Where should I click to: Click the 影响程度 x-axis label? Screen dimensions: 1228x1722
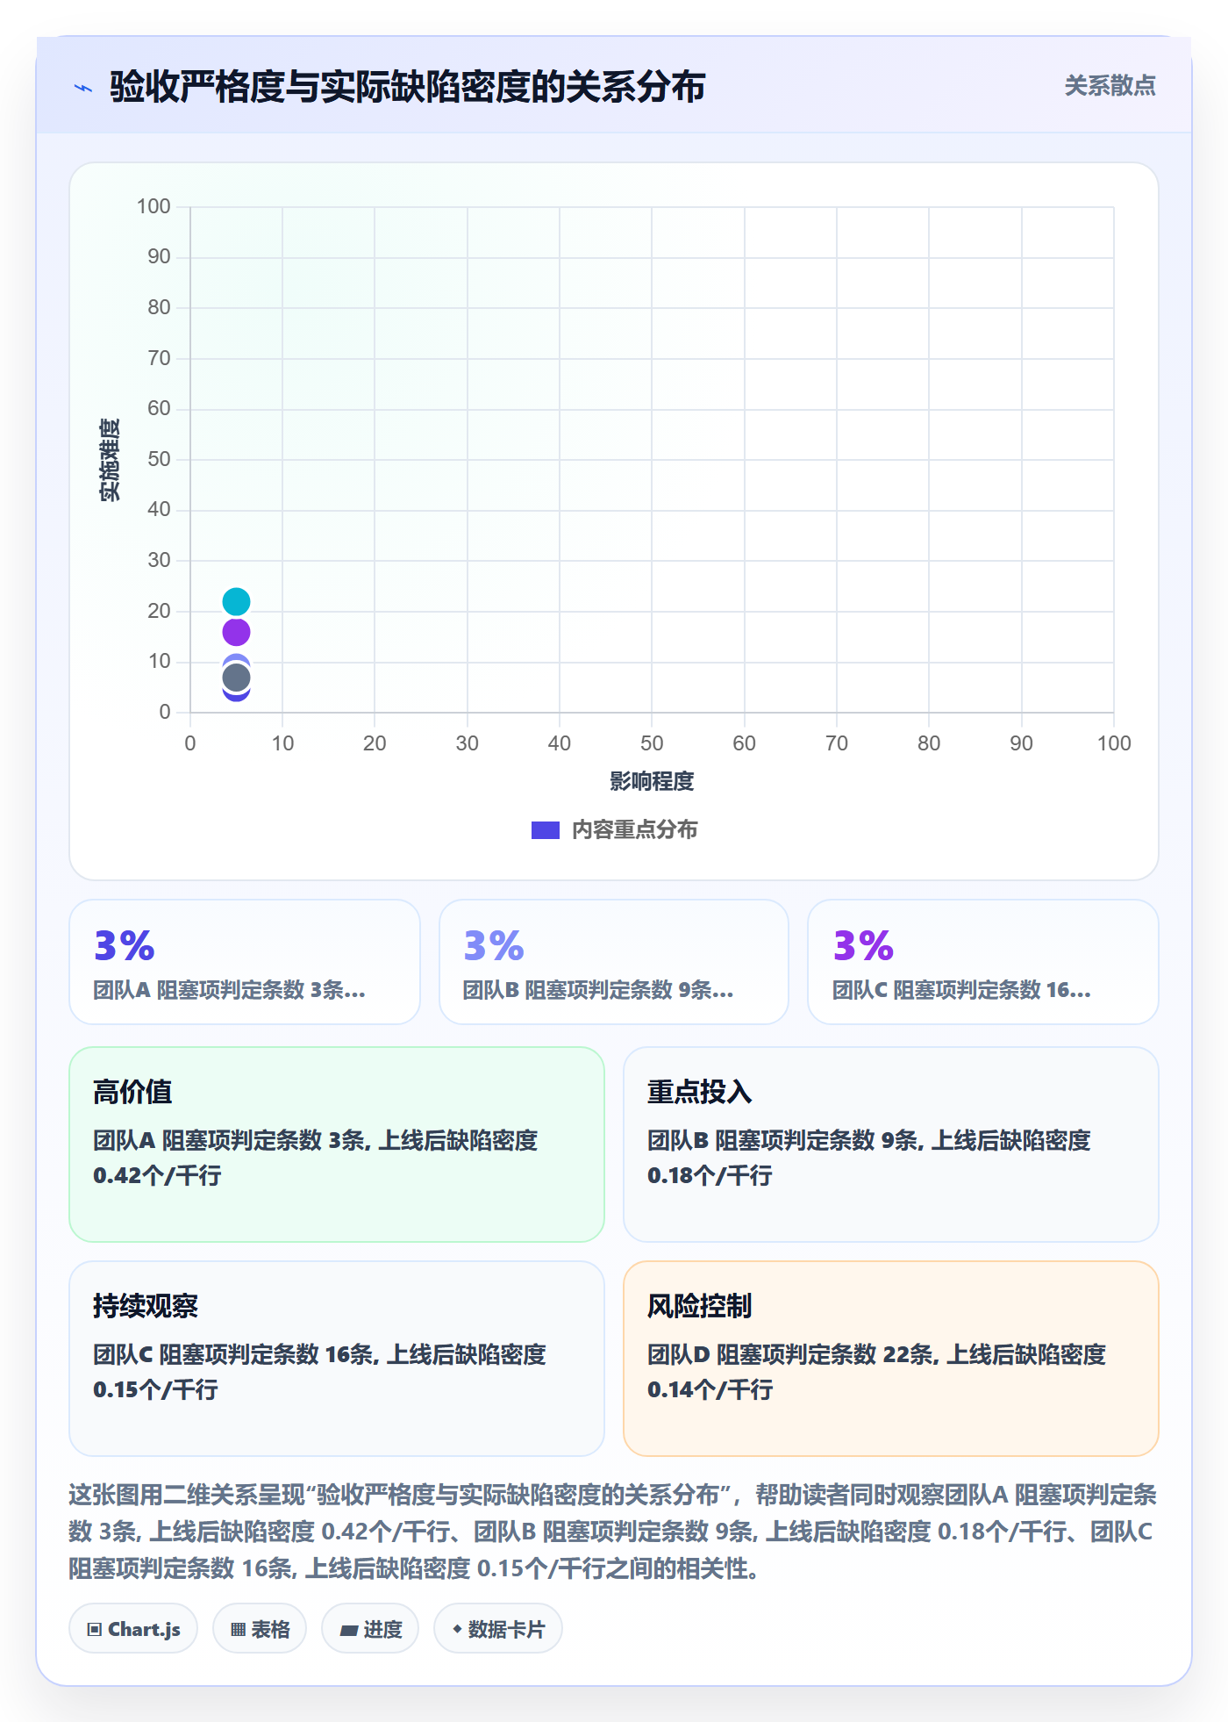coord(652,781)
